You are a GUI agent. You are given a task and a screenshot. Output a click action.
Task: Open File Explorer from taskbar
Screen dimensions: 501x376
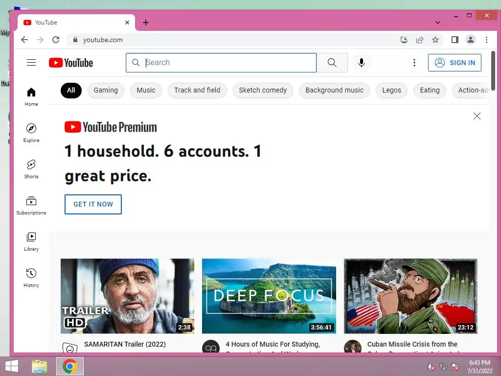[x=40, y=366]
